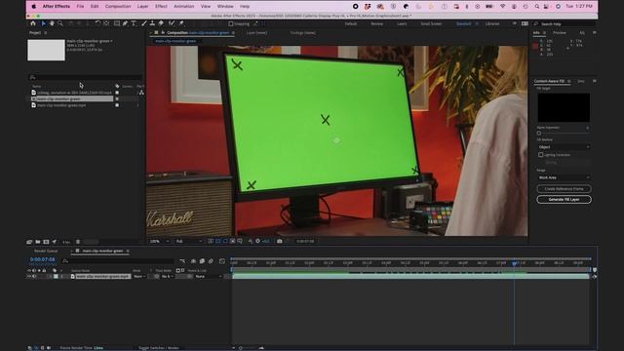Open the Range Work Area dropdown

(x=564, y=177)
